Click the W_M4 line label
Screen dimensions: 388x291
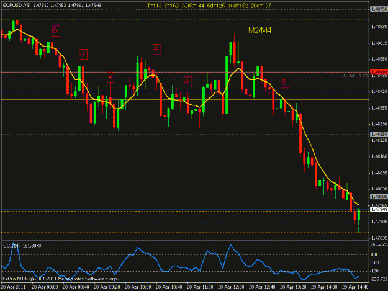click(x=355, y=76)
